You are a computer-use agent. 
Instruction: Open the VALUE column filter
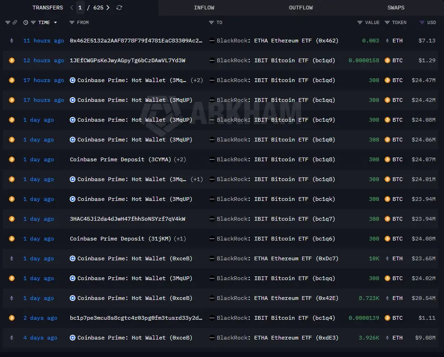(x=360, y=22)
